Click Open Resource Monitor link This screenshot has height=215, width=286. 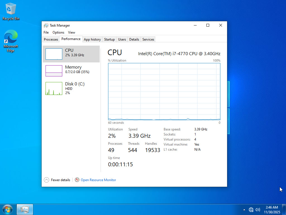click(x=98, y=180)
